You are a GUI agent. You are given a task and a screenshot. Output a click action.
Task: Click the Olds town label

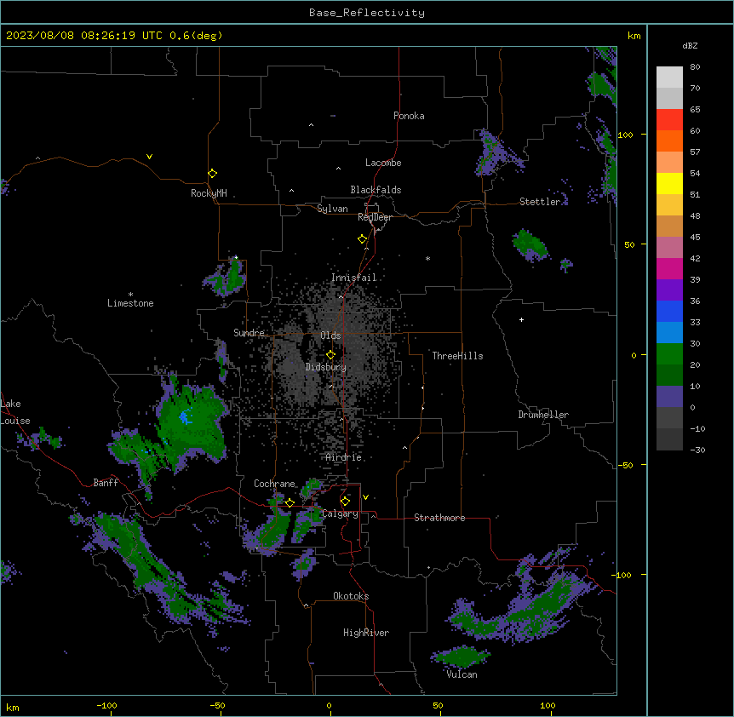tap(330, 336)
